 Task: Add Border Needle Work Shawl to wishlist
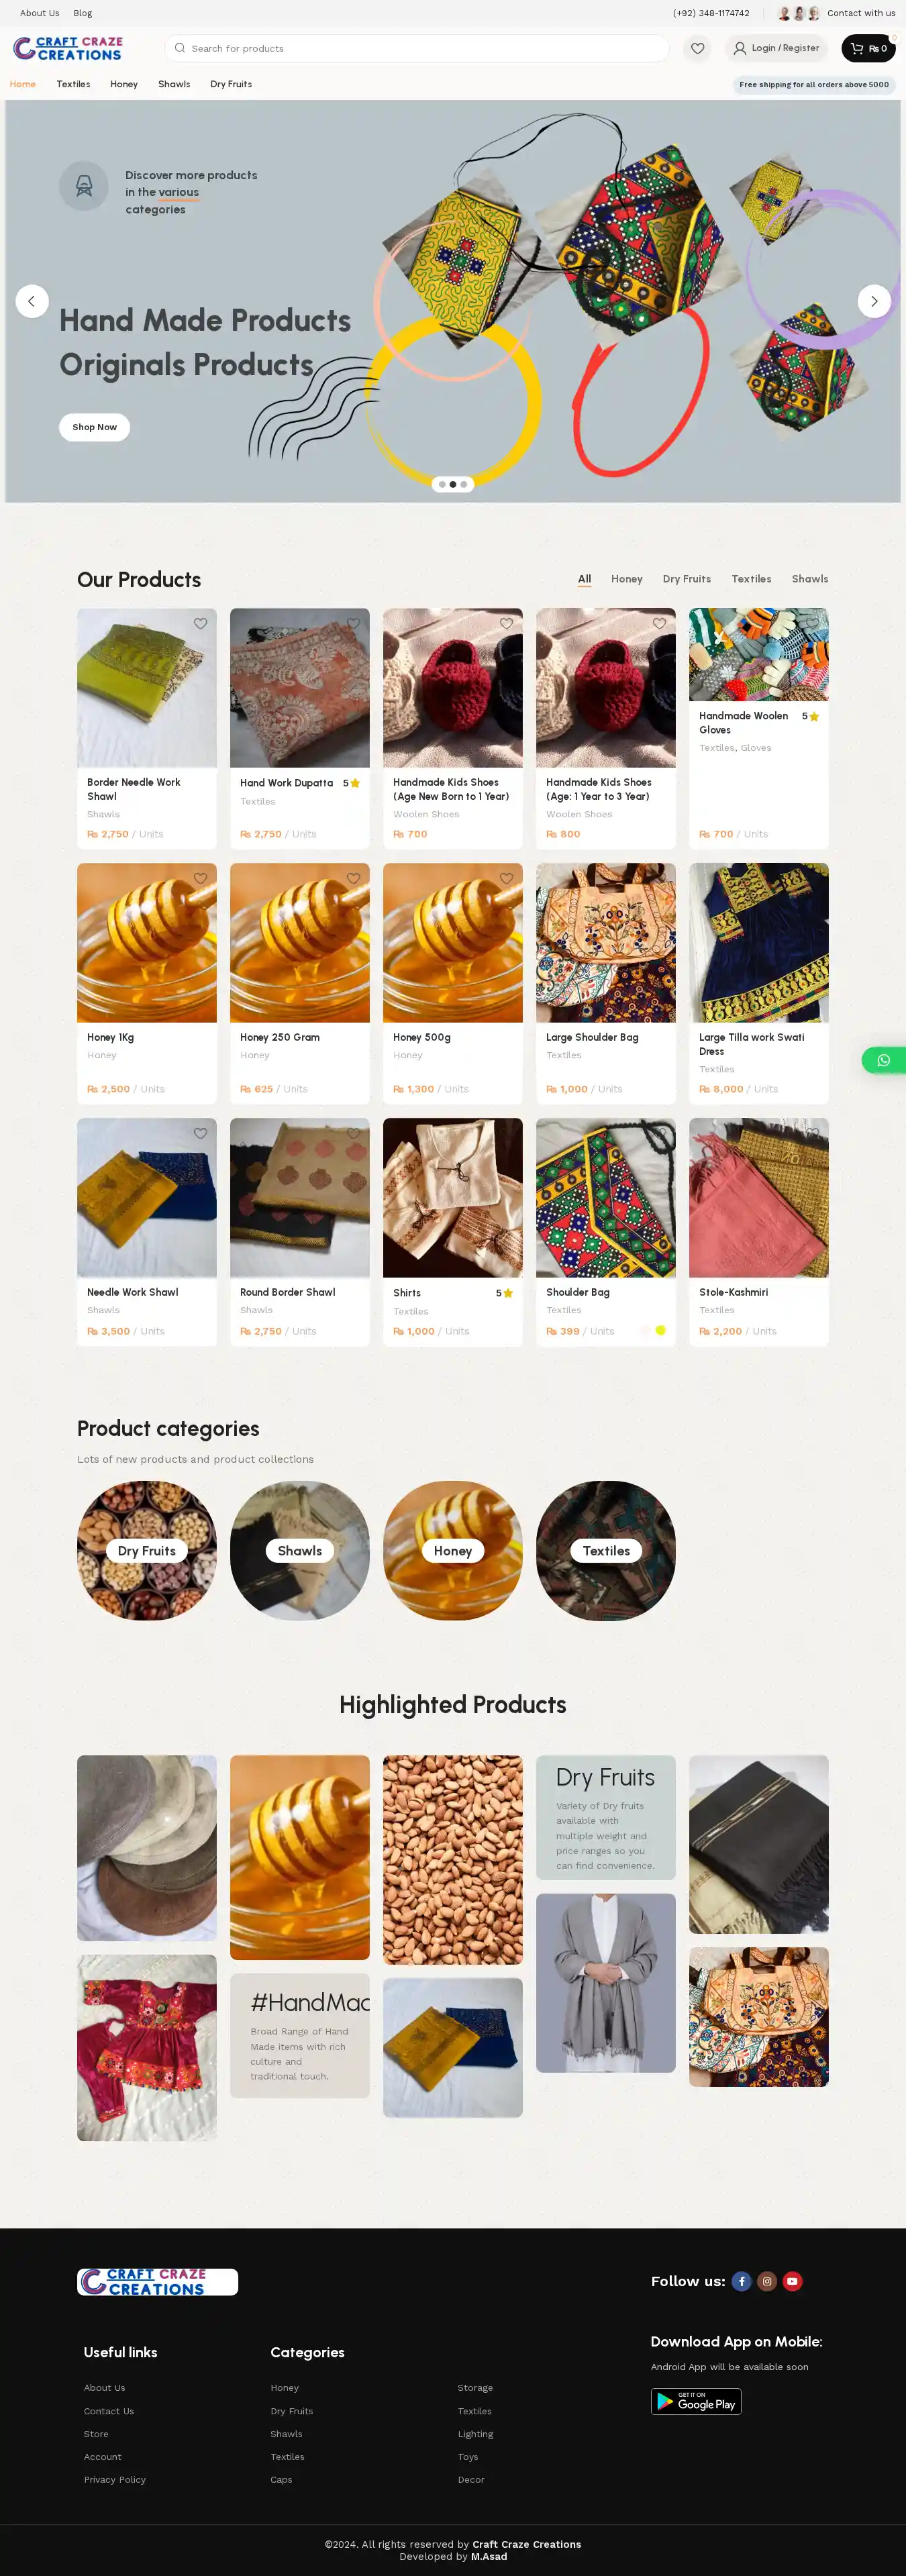pos(200,623)
